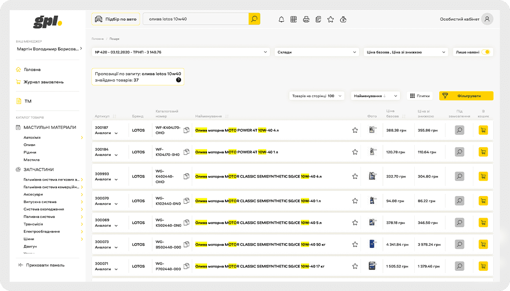This screenshot has width=510, height=291.
Task: Add article 300187 to cart
Action: (483, 130)
